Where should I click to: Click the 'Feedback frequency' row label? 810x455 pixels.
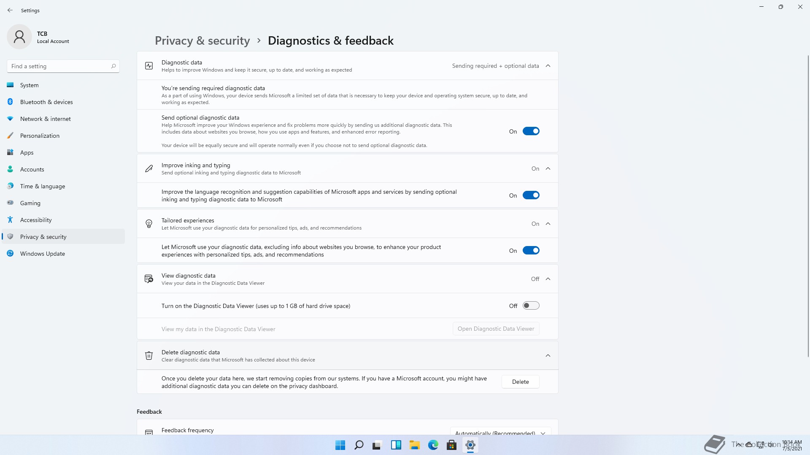[187, 430]
